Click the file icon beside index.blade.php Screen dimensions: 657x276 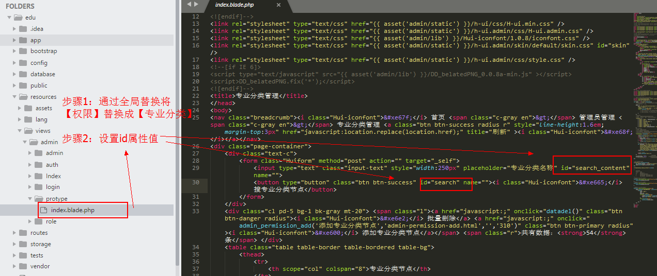click(44, 210)
